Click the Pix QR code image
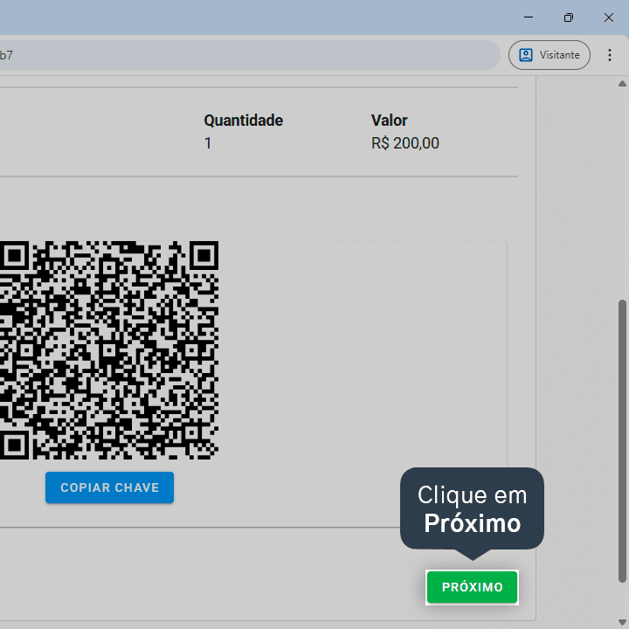Image resolution: width=629 pixels, height=629 pixels. click(109, 350)
